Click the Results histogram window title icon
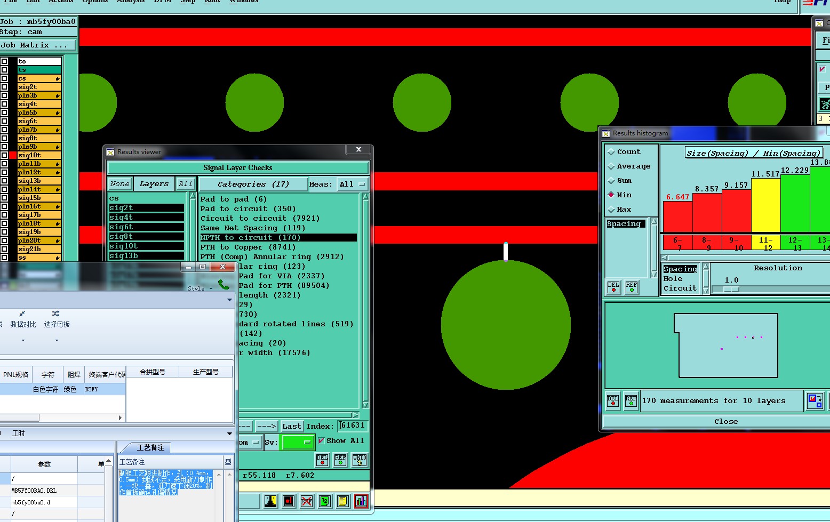Image resolution: width=830 pixels, height=522 pixels. click(606, 133)
